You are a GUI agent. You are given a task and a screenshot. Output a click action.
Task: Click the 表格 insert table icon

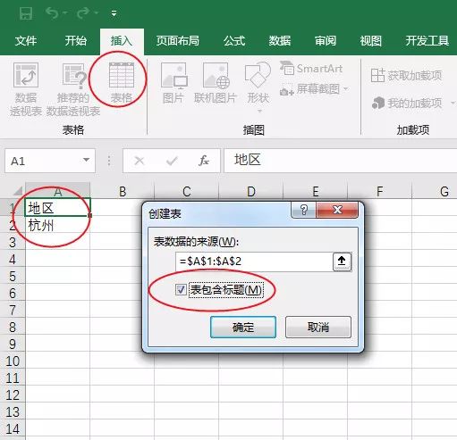(x=122, y=75)
